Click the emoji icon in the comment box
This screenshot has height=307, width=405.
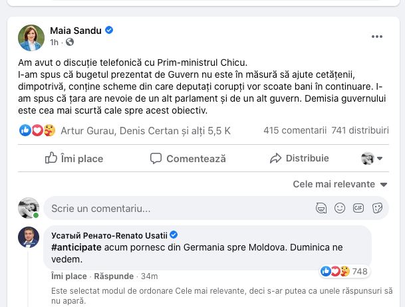click(340, 208)
